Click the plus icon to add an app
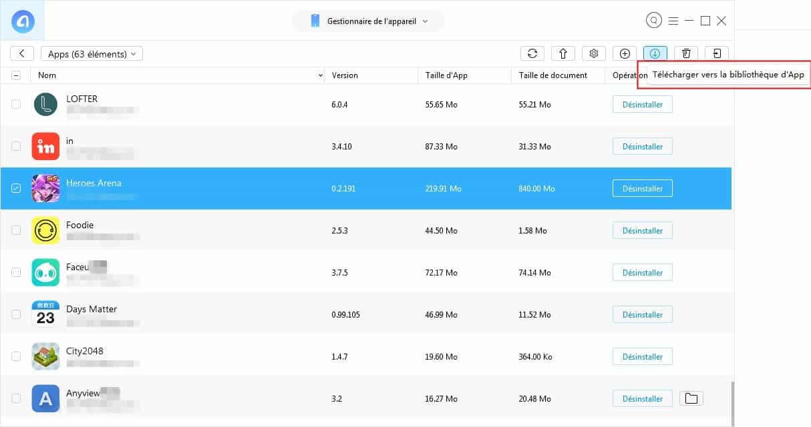 click(625, 54)
